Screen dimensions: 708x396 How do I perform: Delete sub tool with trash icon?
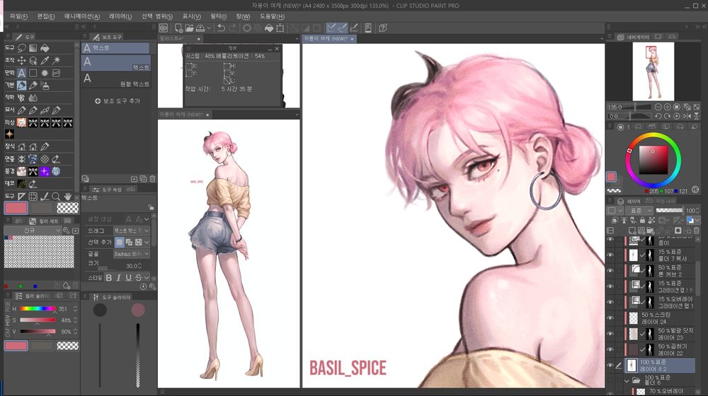153,179
